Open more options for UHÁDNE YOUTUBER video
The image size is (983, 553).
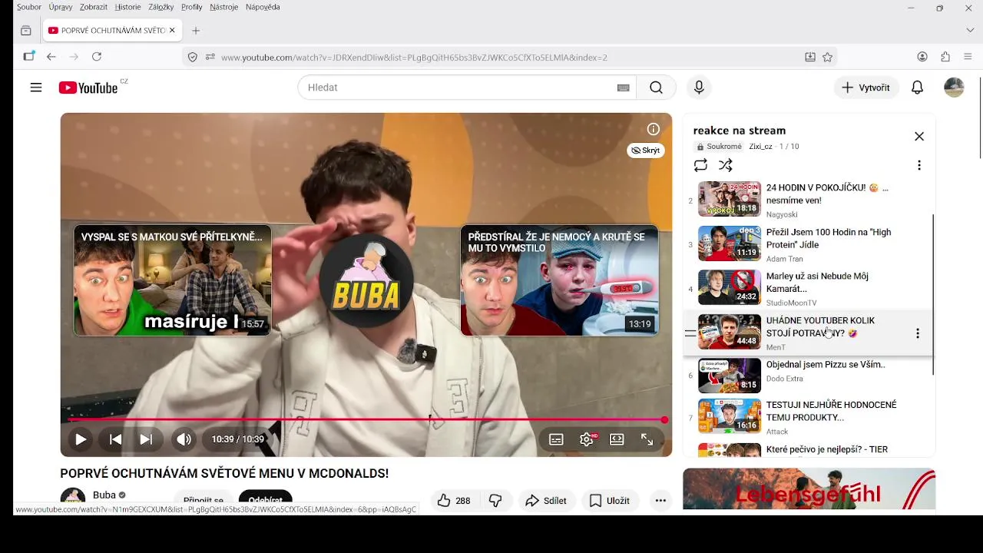coord(917,333)
